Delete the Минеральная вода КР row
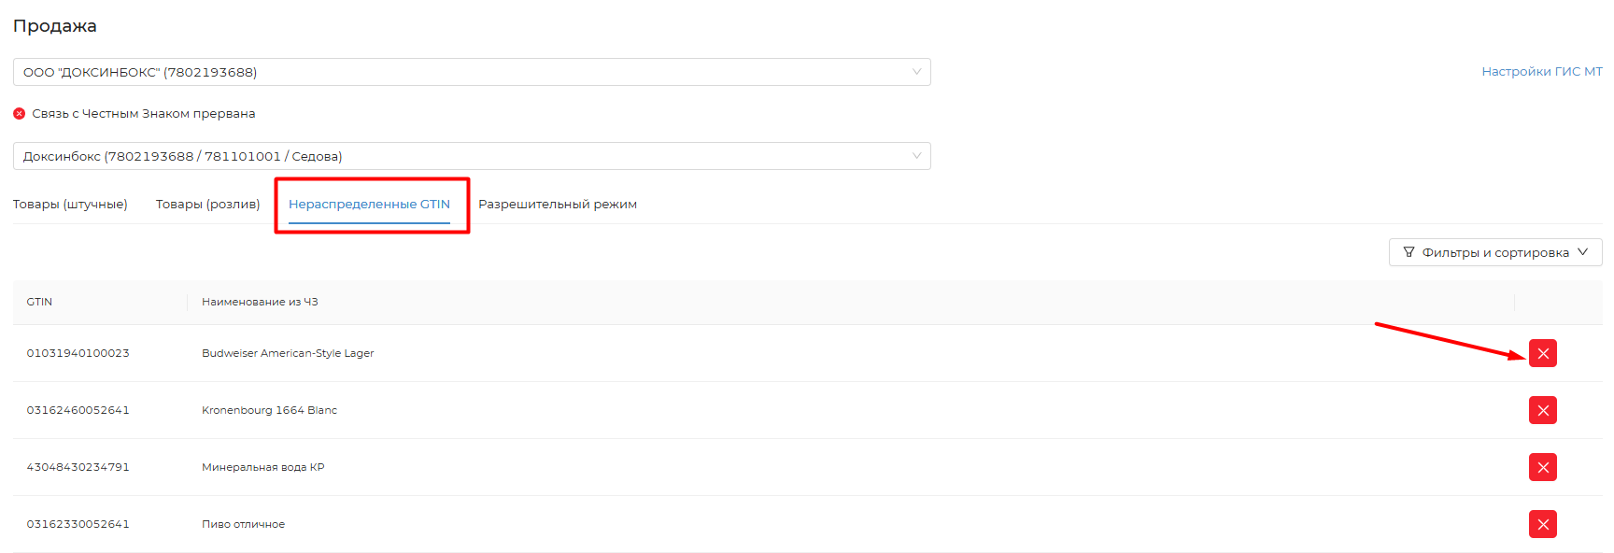1614x553 pixels. (x=1542, y=467)
